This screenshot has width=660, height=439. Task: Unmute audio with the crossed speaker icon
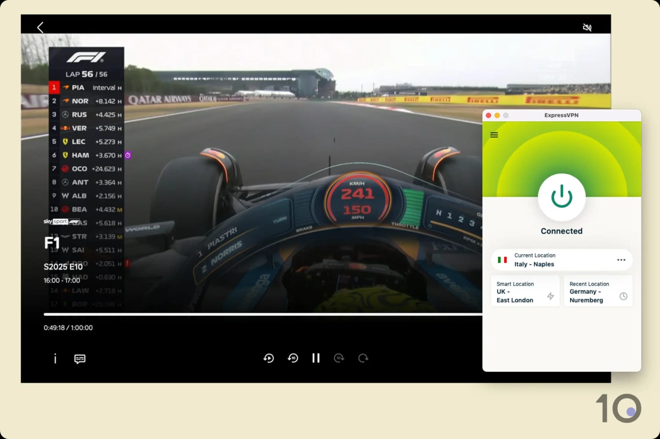point(587,27)
